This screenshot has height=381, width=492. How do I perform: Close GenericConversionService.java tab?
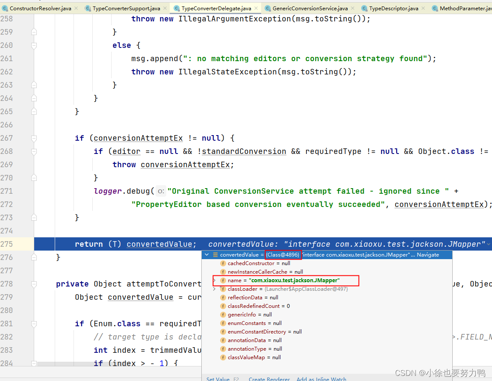click(x=353, y=9)
